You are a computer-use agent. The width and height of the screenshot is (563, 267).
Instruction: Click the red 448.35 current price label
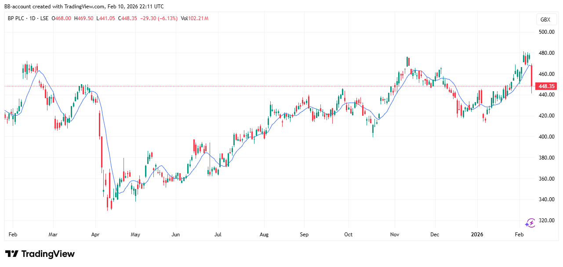pos(547,86)
